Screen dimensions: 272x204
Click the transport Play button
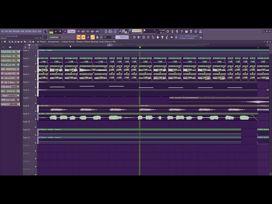click(56, 31)
